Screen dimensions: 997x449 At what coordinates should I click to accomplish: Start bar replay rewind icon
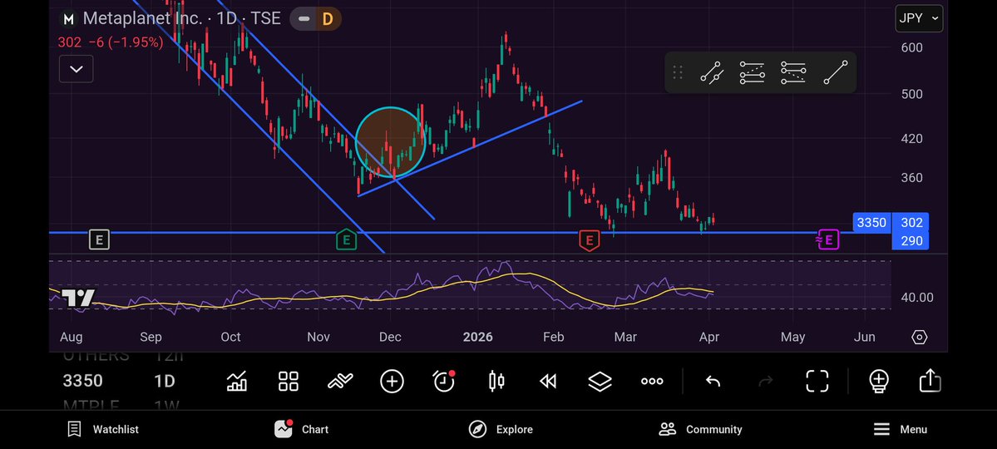pos(547,381)
